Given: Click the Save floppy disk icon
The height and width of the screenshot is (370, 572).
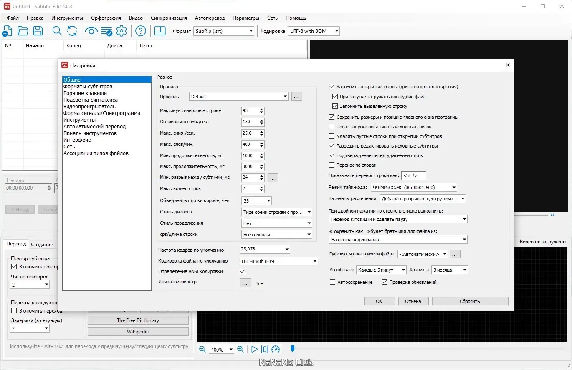Looking at the screenshot, I should (38, 31).
